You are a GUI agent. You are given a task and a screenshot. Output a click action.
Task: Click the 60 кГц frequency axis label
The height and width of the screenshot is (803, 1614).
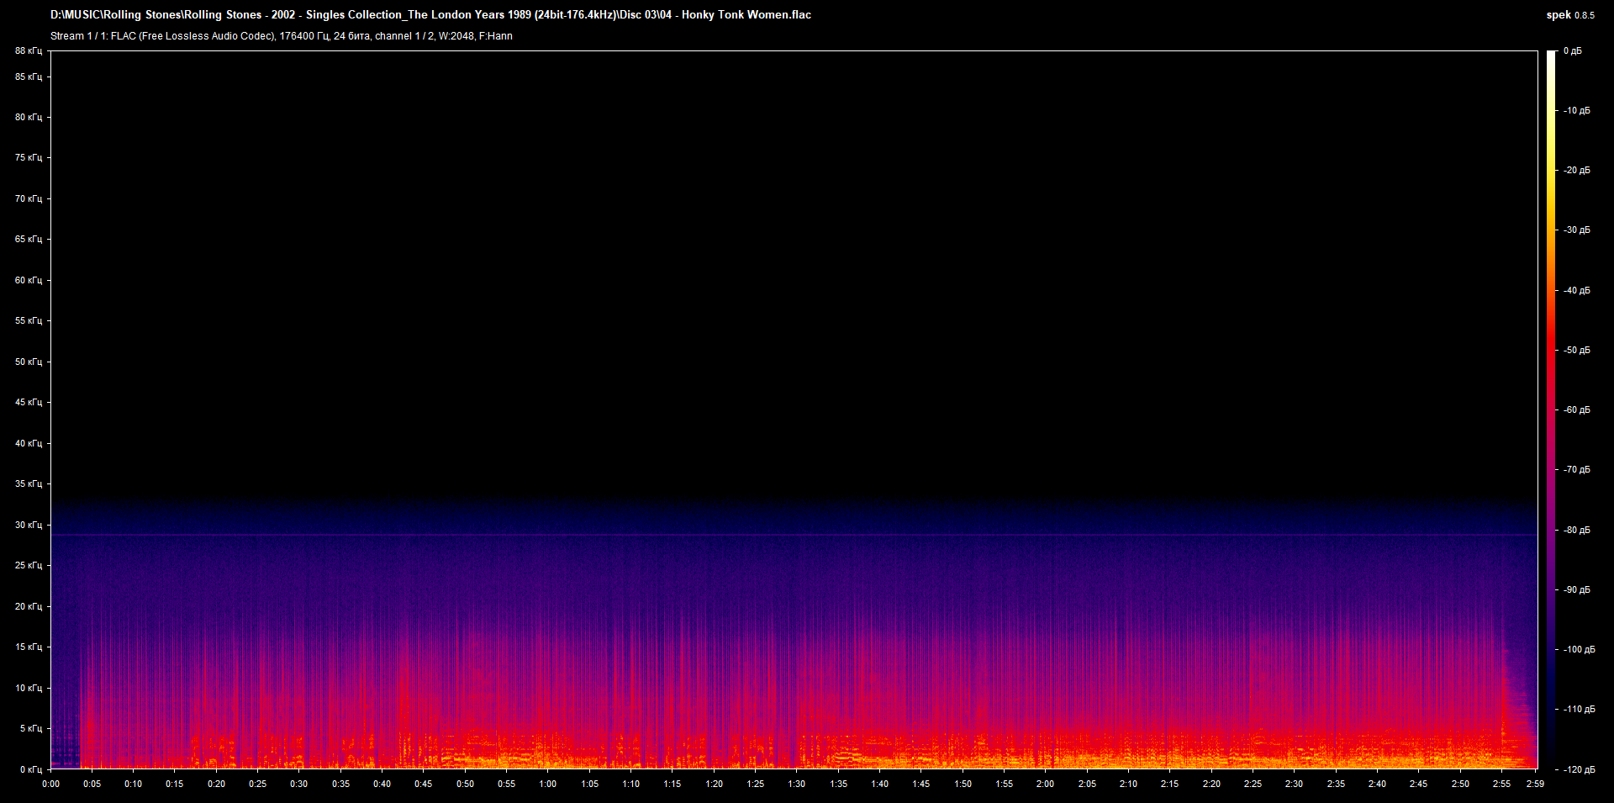click(x=28, y=280)
